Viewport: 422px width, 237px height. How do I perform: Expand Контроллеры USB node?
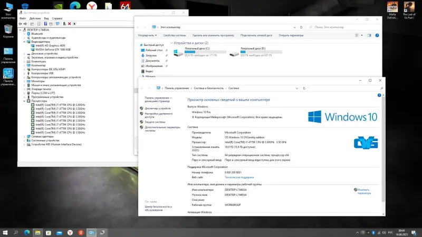(24, 73)
